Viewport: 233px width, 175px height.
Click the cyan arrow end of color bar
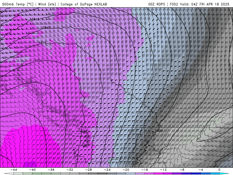(224, 174)
